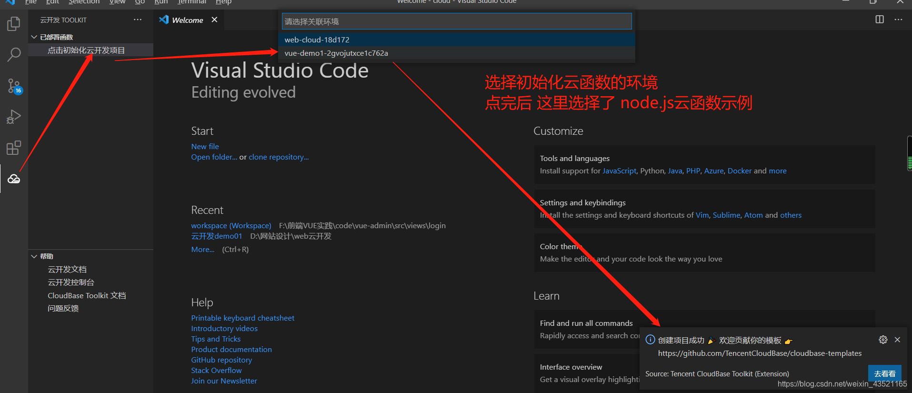
Task: Open the Explorer view in activity bar
Action: [x=14, y=24]
